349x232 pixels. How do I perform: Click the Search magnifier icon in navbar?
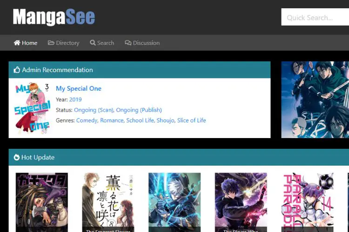pos(93,42)
